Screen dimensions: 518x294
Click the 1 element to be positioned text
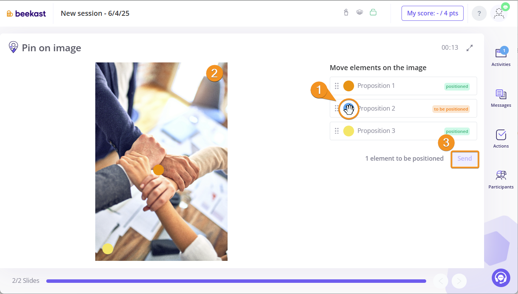404,158
